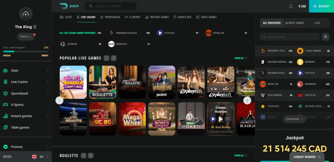This screenshot has height=162, width=334.
Task: Expand the Current Winners panel
Action: [307, 157]
